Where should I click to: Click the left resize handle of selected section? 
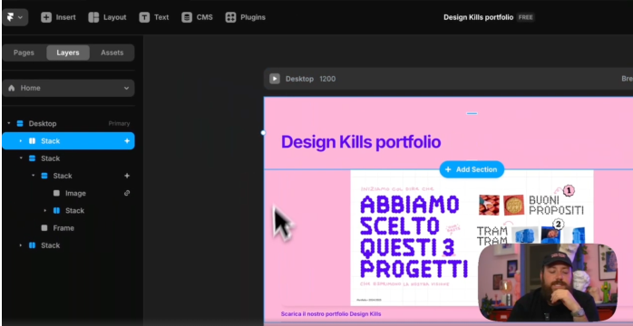tap(264, 132)
